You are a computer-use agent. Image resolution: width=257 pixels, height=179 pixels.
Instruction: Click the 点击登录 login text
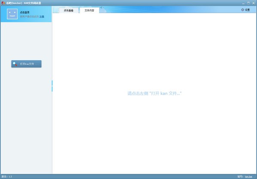pyautogui.click(x=25, y=12)
